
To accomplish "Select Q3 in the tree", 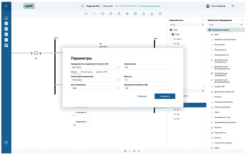I will coord(178,44).
